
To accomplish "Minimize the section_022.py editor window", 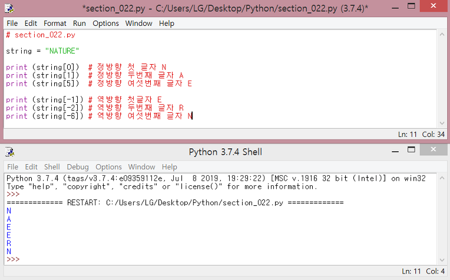I will click(x=395, y=8).
